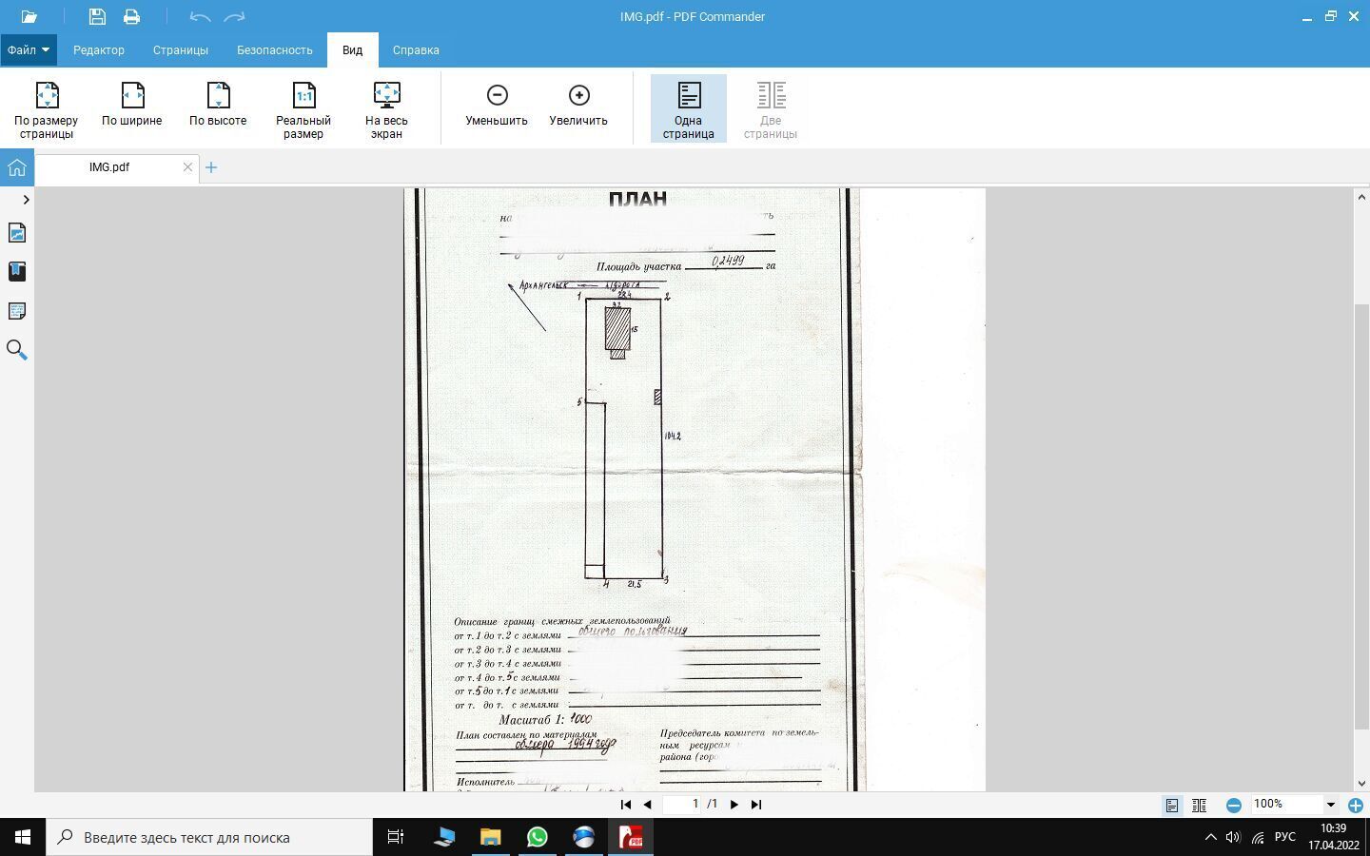Image resolution: width=1370 pixels, height=856 pixels.
Task: Click the Print icon in title bar
Action: (x=131, y=16)
